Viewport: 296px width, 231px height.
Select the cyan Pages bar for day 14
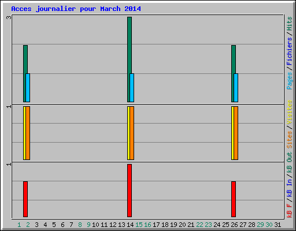click(x=132, y=88)
